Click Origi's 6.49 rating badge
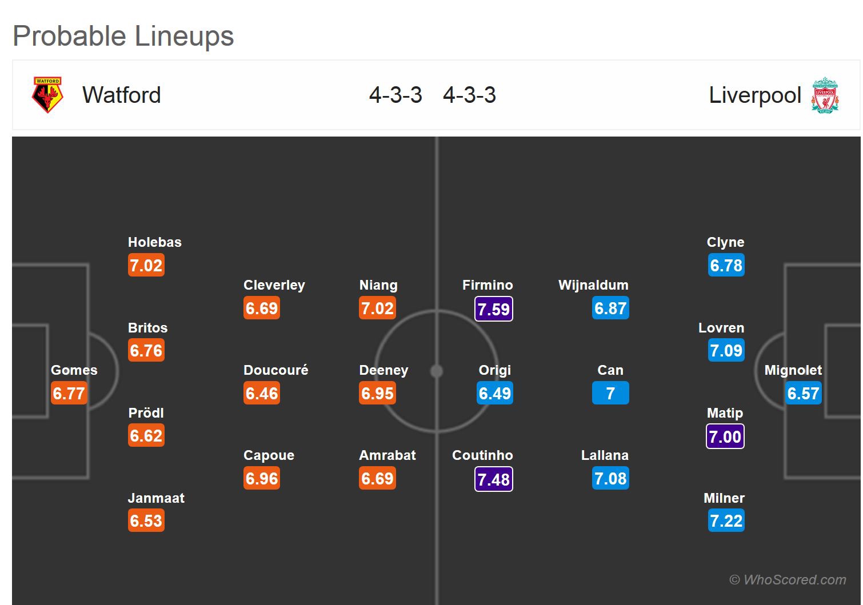 click(x=495, y=394)
